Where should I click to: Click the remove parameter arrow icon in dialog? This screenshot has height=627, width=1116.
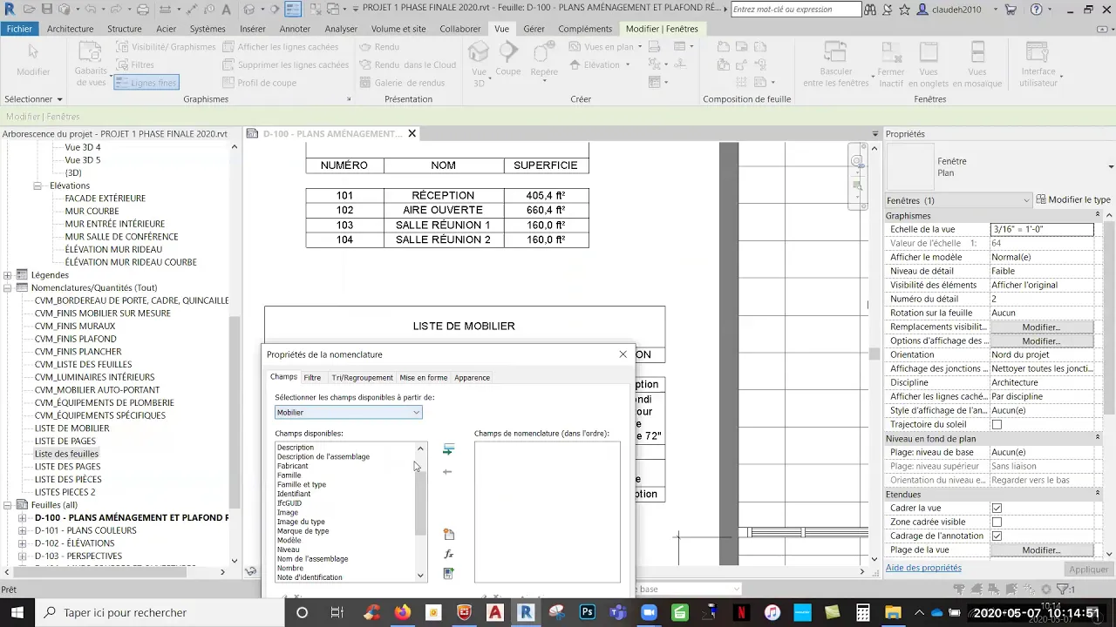(x=448, y=472)
